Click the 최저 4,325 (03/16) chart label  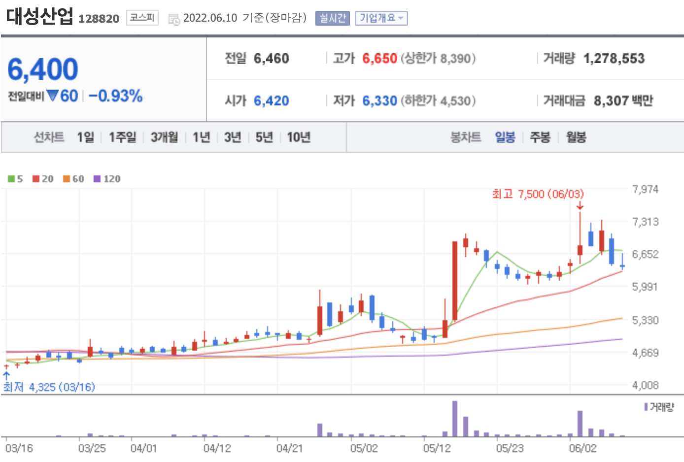[x=49, y=387]
